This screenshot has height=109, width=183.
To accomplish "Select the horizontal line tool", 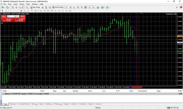I will 14,11.
